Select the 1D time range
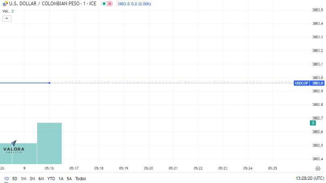The height and width of the screenshot is (183, 326). tap(6, 179)
